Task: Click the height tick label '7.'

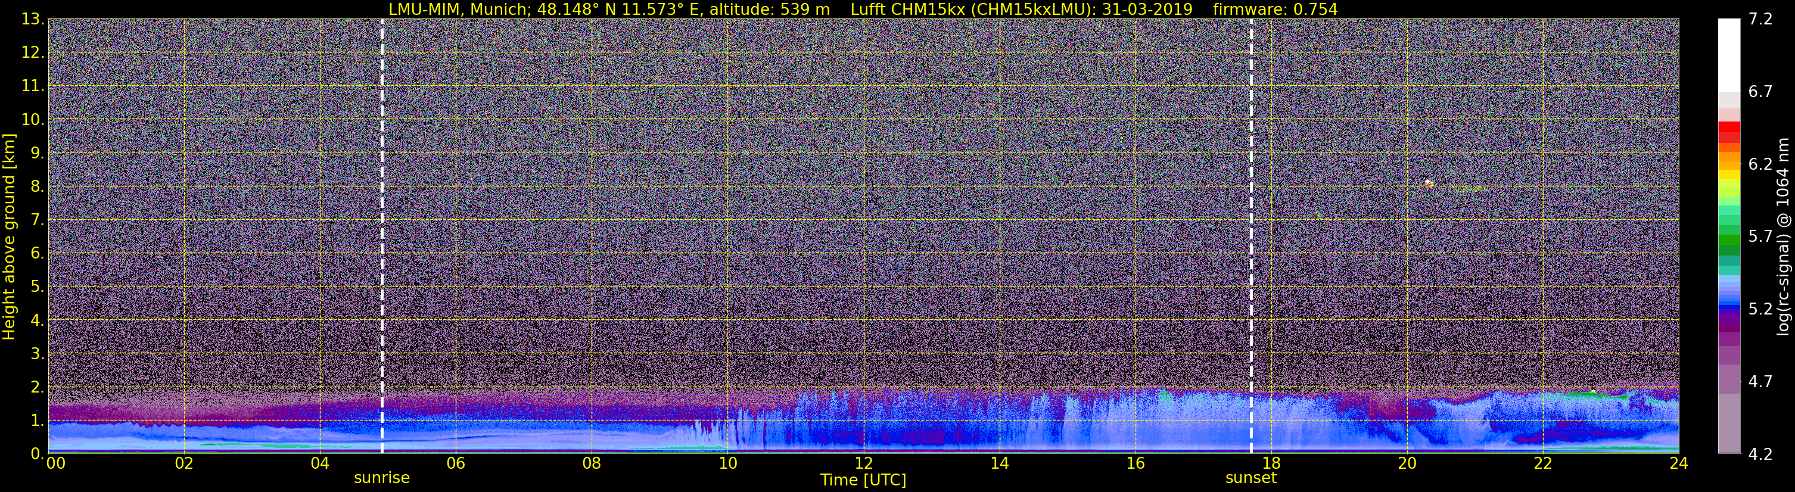Action: [38, 220]
